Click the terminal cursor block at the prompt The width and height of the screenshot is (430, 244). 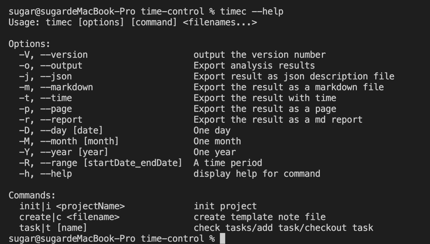tap(222, 238)
